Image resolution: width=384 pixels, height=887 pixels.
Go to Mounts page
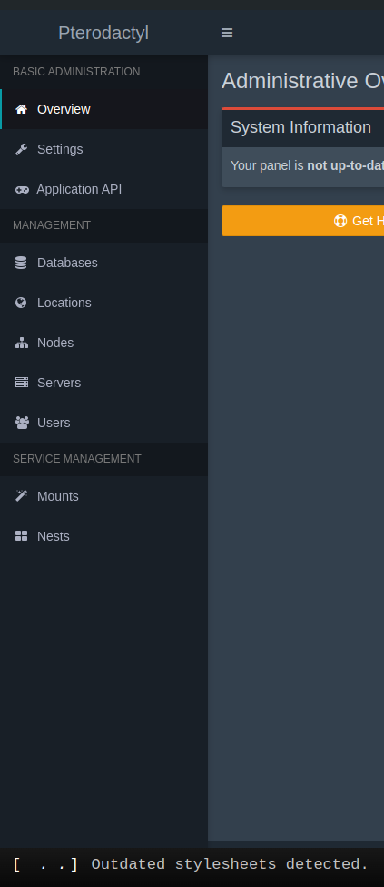103,496
